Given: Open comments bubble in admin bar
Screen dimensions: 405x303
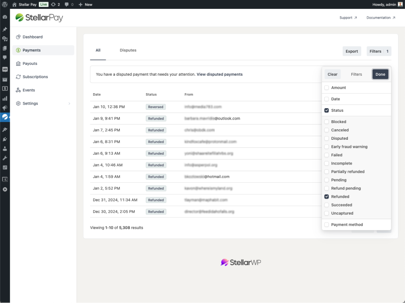Looking at the screenshot, I should (x=67, y=4).
